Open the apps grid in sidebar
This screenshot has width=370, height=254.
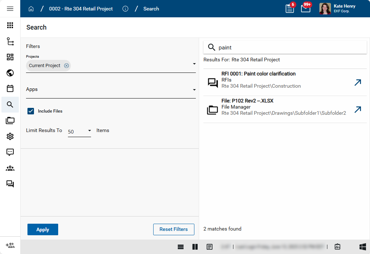10,25
